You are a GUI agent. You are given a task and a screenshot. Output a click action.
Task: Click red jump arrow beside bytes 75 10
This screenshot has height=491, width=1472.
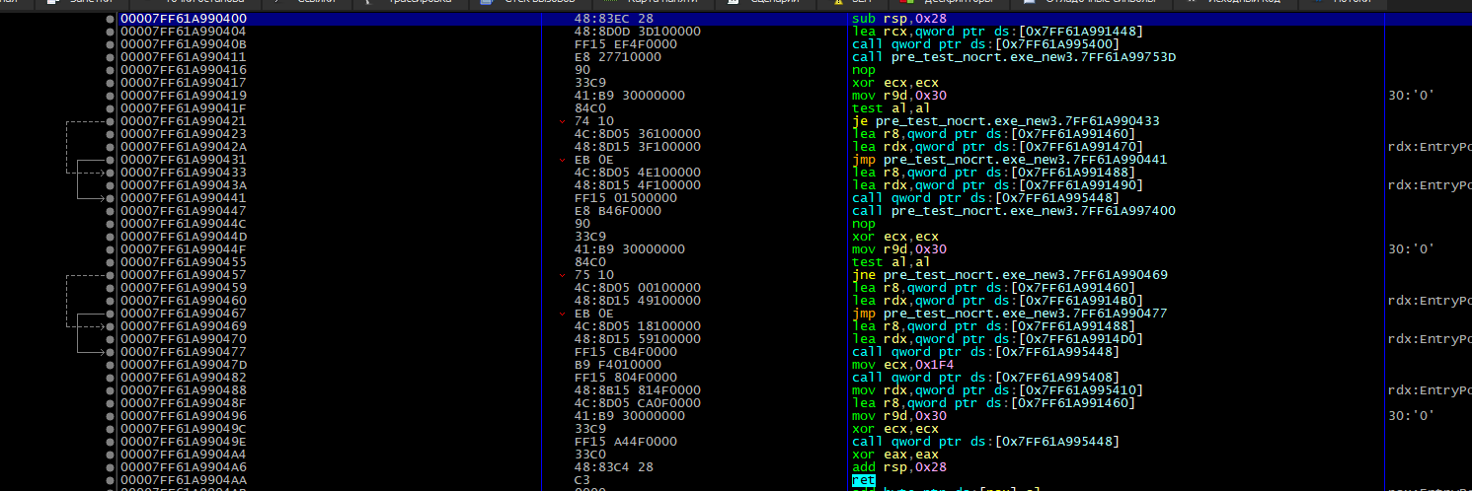click(562, 275)
